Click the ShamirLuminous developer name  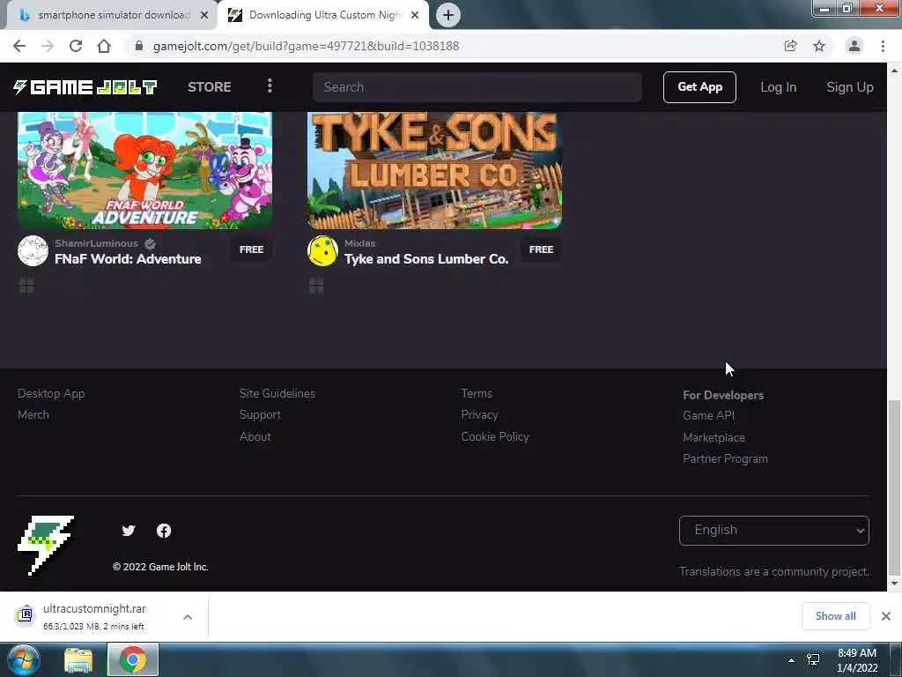96,243
